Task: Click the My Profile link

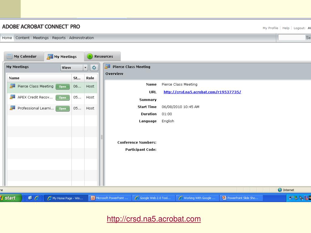Action: coord(270,28)
